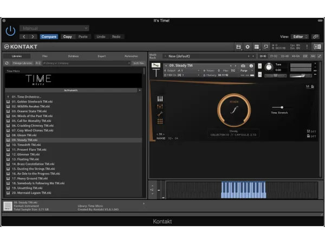This screenshot has width=325, height=244.
Task: Toggle the KSP multi script button
Action: [x=305, y=56]
